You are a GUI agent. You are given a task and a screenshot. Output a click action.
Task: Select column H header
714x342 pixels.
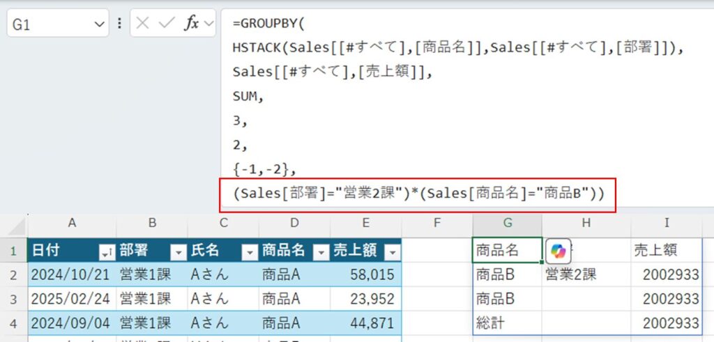pos(586,223)
